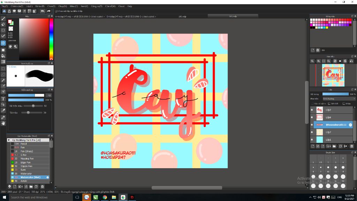Open the Chỉnh sửa(E) menu

17,6
